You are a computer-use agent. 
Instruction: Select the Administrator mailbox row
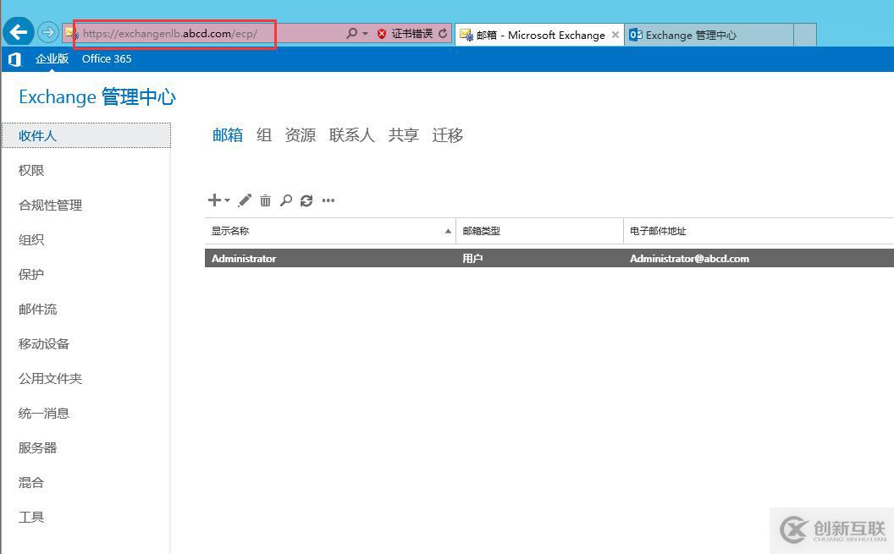[339, 258]
